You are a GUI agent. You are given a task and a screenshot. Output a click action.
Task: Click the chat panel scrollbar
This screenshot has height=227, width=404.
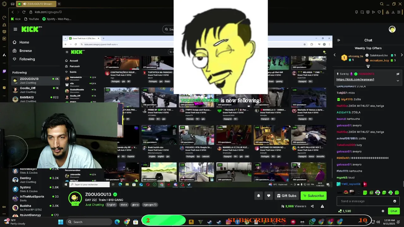(403, 184)
